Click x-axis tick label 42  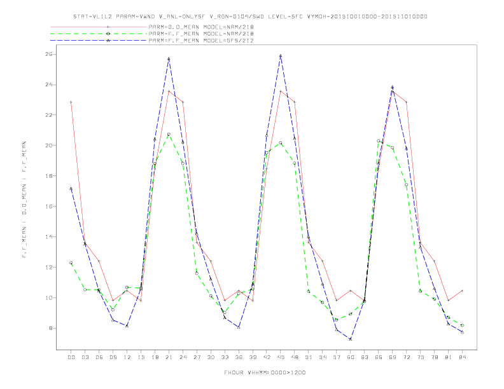[x=267, y=357]
